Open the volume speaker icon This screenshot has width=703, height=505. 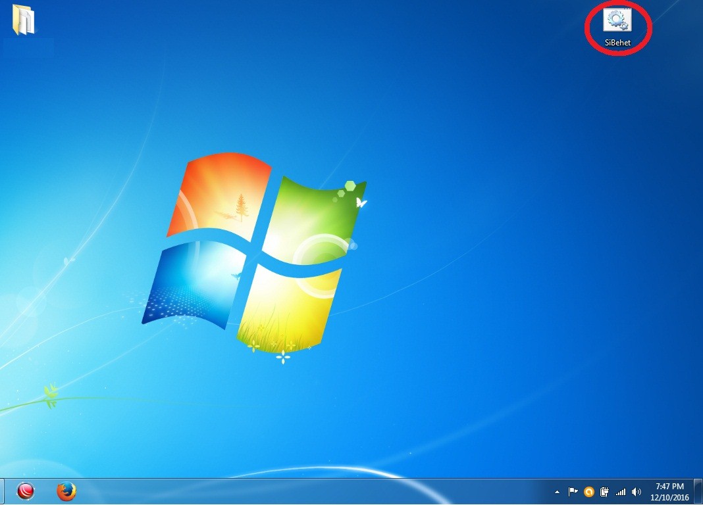(637, 492)
